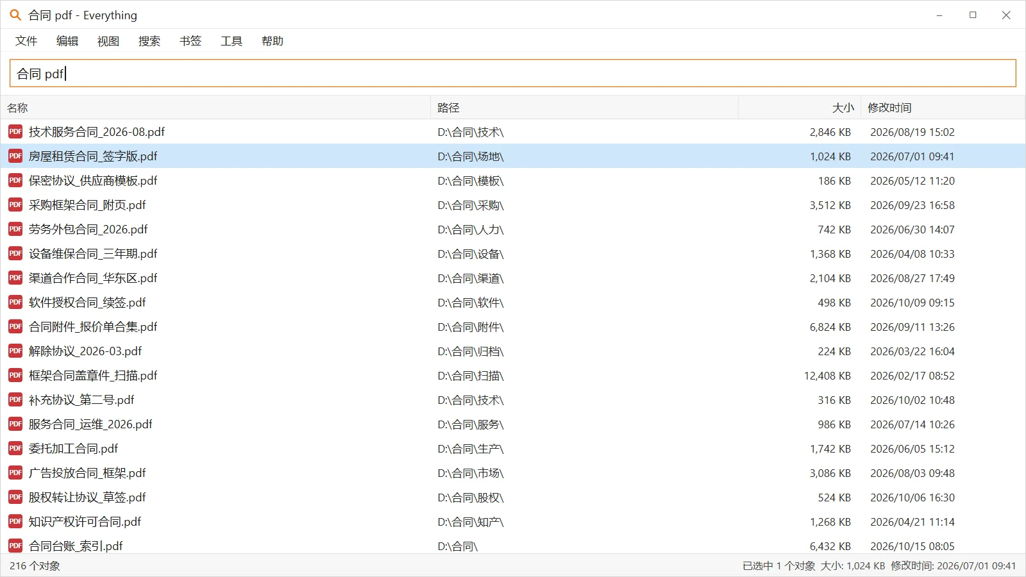The width and height of the screenshot is (1026, 577).
Task: Click the PDF icon next to 广告投放合同_框架.pdf
Action: (x=15, y=473)
